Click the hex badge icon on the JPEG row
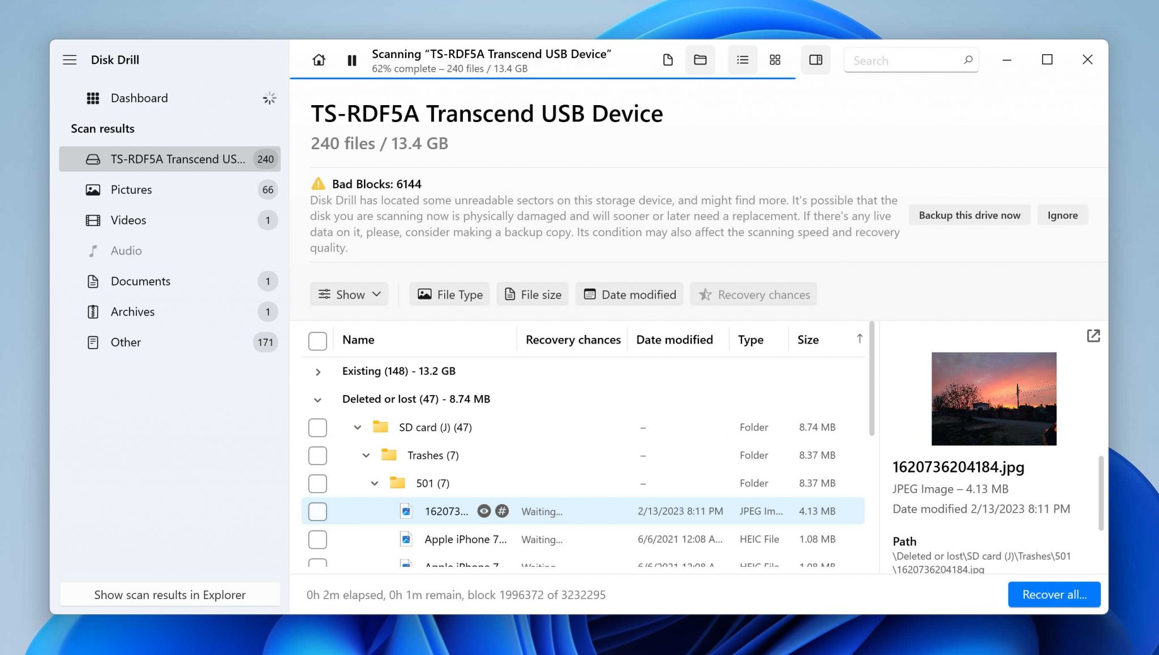 click(503, 511)
